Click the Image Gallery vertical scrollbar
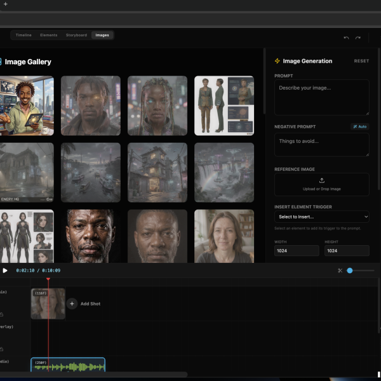This screenshot has height=381, width=381. [264, 81]
